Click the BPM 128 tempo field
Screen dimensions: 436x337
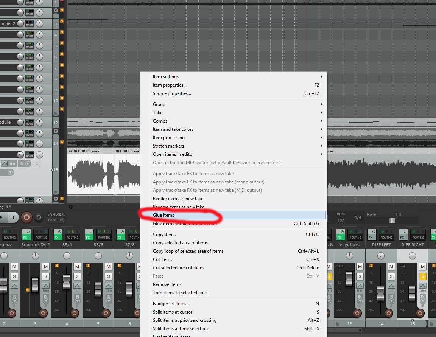(x=341, y=221)
